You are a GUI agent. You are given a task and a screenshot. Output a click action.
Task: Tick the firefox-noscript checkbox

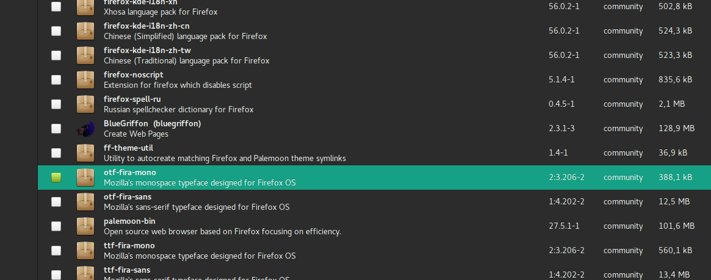point(56,80)
